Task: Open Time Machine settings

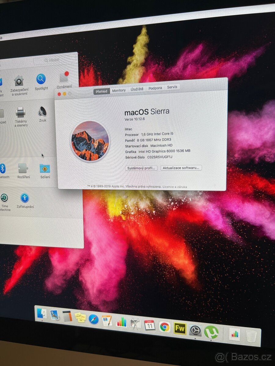Action: (x=5, y=198)
